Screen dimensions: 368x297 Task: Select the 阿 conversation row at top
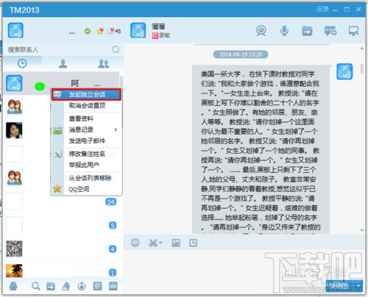coord(61,83)
